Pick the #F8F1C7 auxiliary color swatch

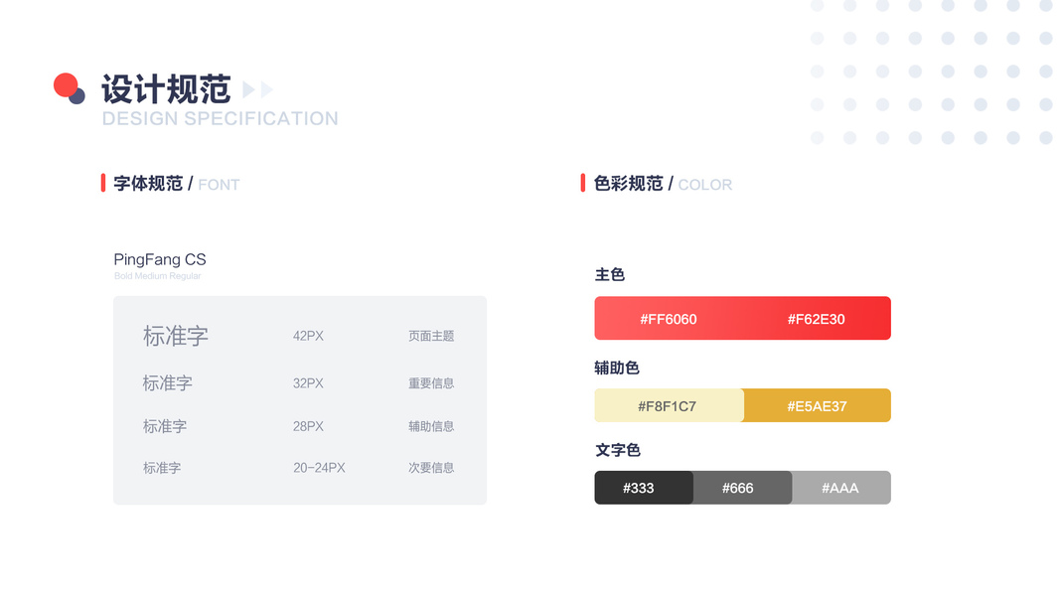(668, 405)
